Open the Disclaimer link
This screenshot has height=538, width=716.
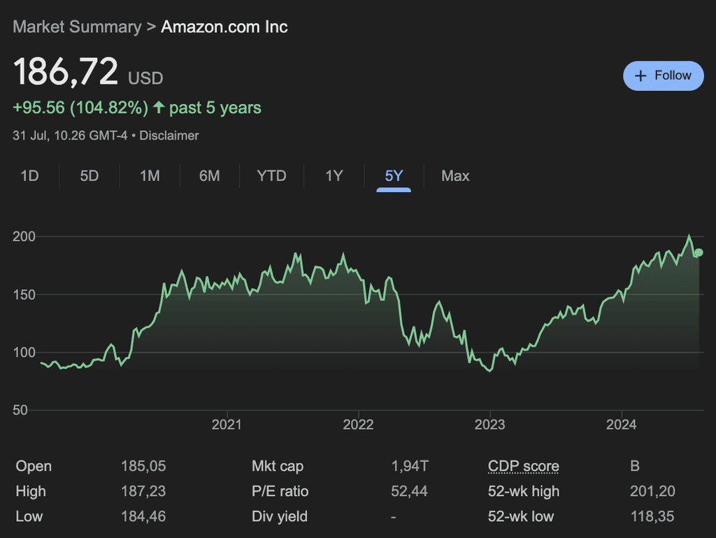click(x=169, y=136)
